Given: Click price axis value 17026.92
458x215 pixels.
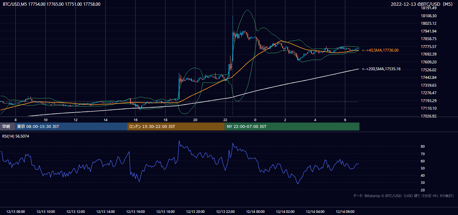Looking at the screenshot, I should tap(429, 116).
